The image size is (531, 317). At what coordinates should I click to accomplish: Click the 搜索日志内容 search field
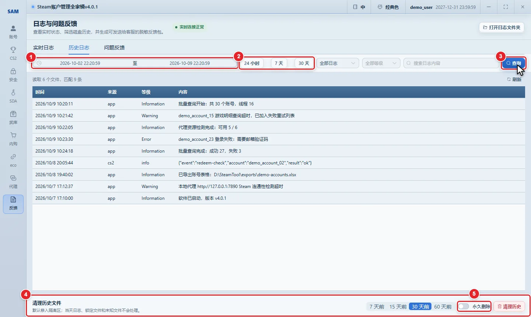(x=451, y=63)
